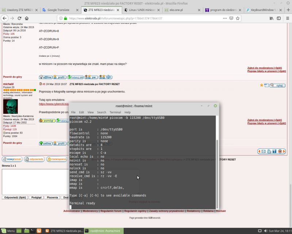Screen dimensions: 292x234
Task: Go to previous topic orange arrow
Action: click(x=259, y=151)
